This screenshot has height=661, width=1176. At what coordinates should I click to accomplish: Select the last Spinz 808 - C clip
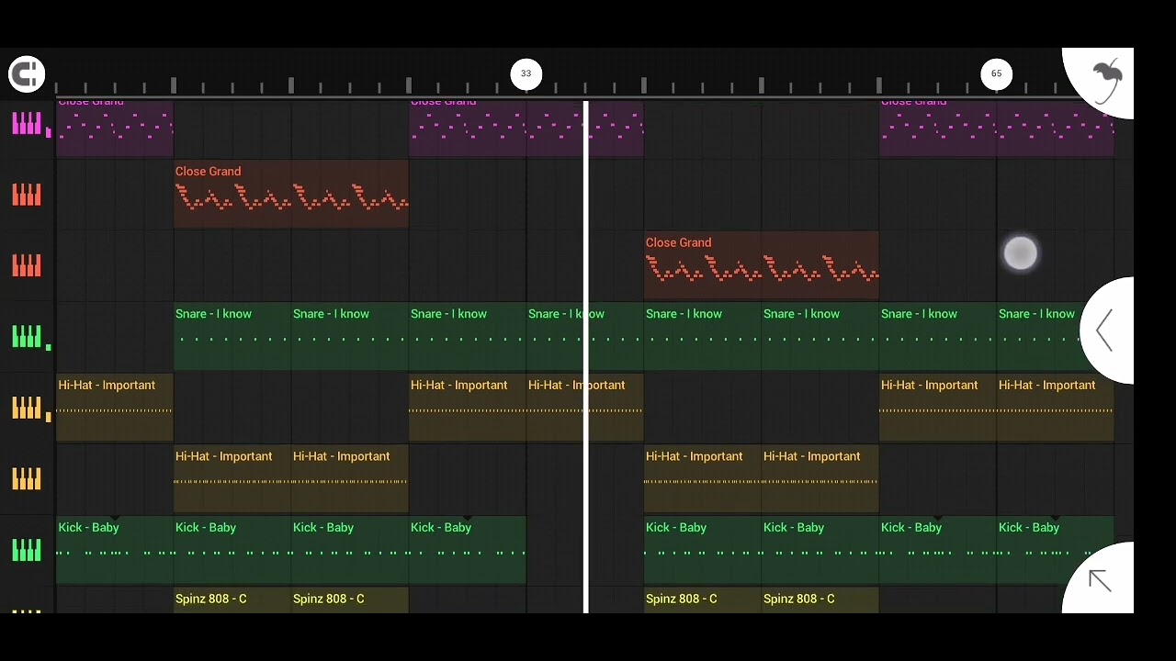pyautogui.click(x=820, y=600)
